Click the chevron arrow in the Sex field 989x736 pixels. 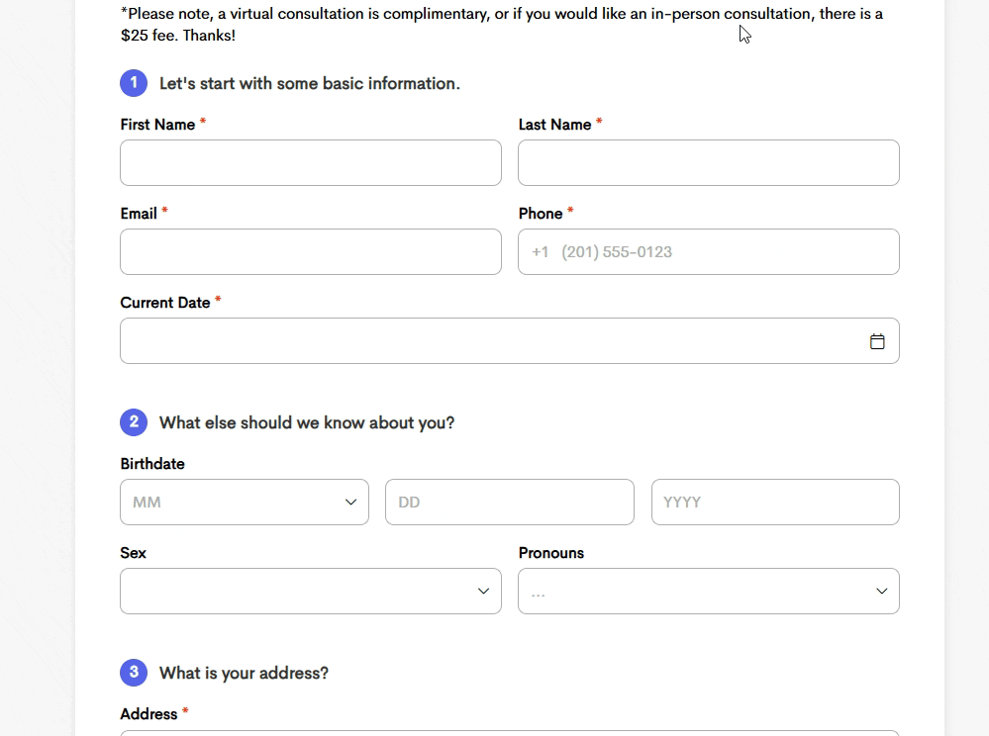click(484, 591)
